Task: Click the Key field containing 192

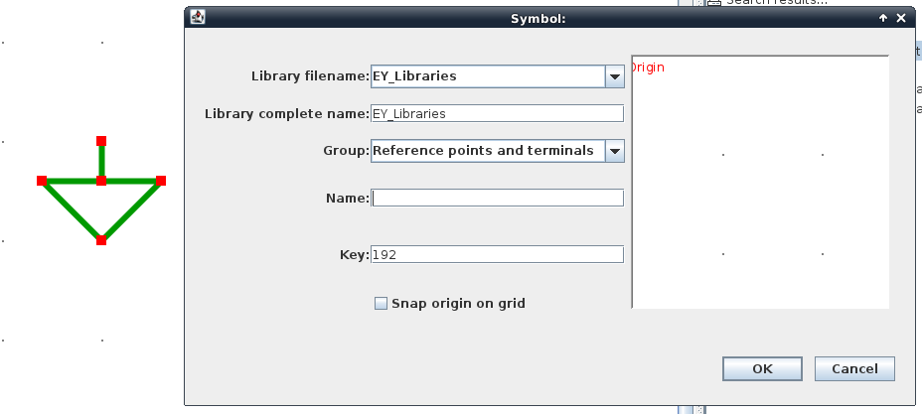Action: click(x=497, y=255)
